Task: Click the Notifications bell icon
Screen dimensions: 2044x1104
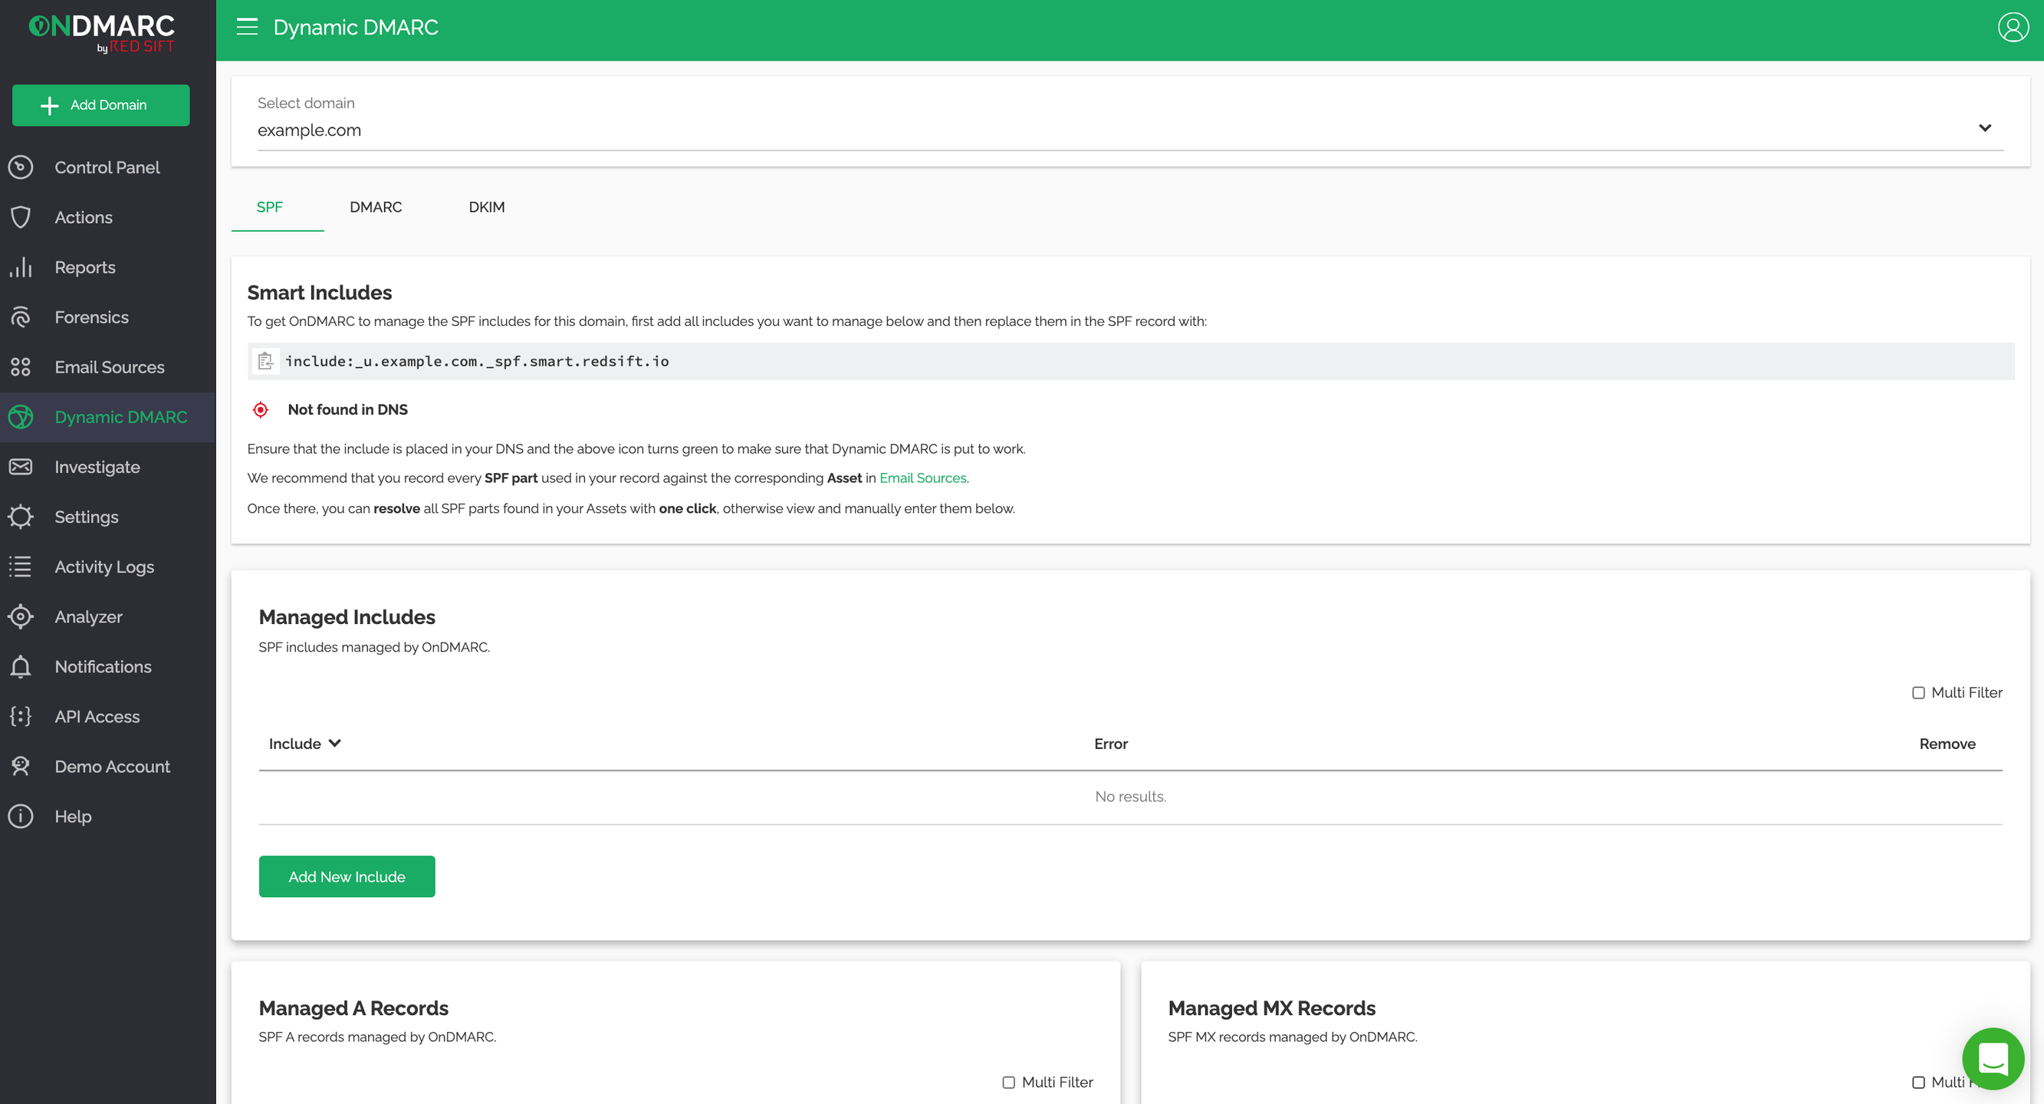Action: coord(21,667)
